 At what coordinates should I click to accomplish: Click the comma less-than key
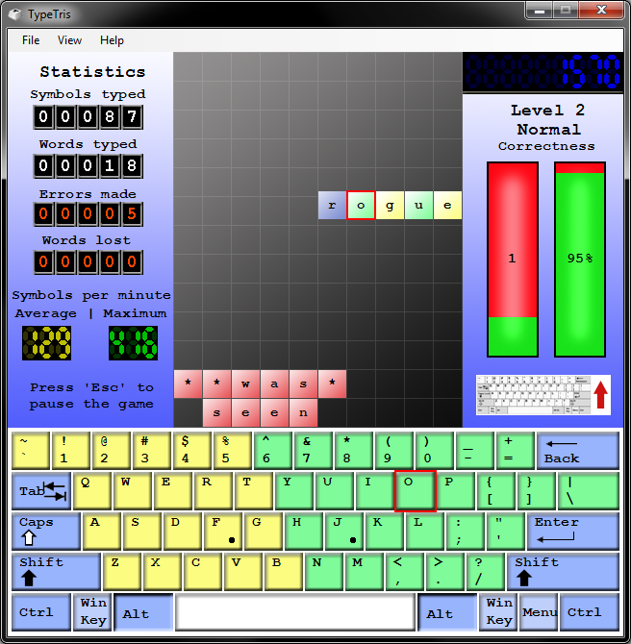point(405,572)
